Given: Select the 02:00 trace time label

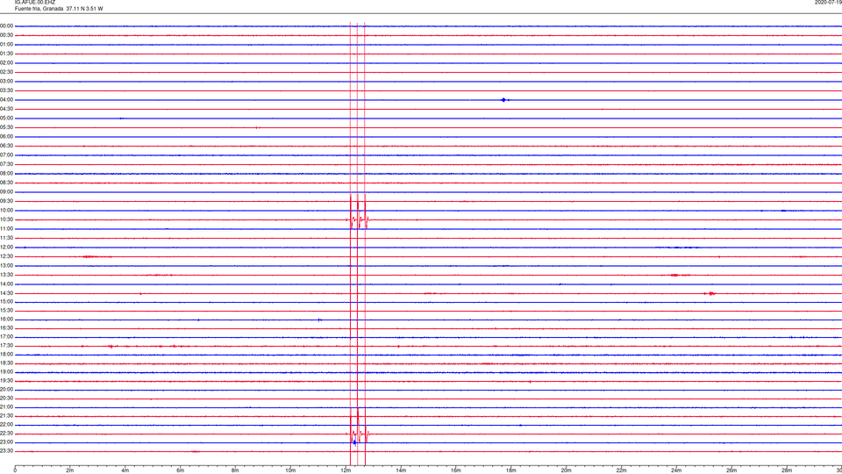Looking at the screenshot, I should [6, 63].
